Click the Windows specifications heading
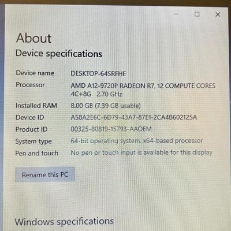Image resolution: width=231 pixels, height=231 pixels. [x=64, y=222]
